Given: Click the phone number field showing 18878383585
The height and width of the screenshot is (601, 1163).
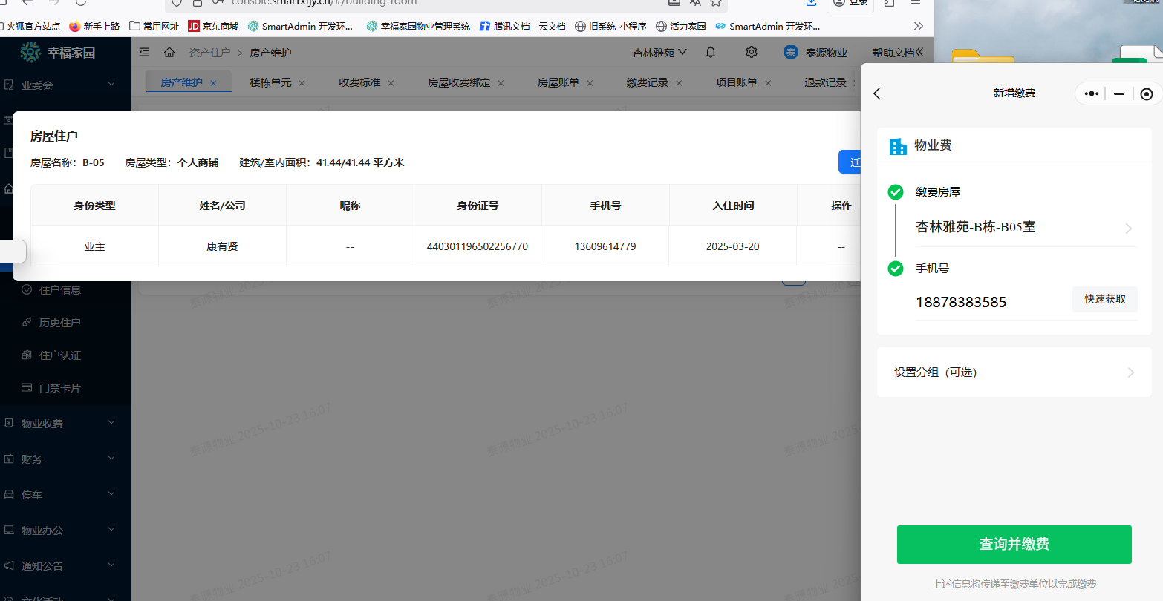Looking at the screenshot, I should coord(961,302).
